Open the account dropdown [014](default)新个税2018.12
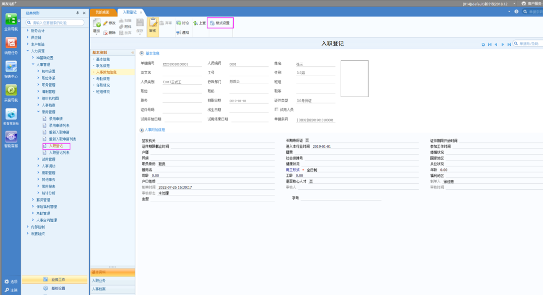The image size is (543, 295). coord(514,4)
